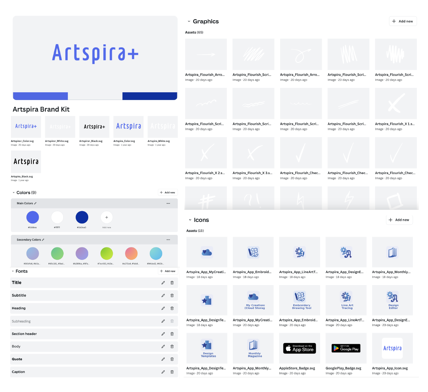This screenshot has height=392, width=428.
Task: Collapse the Icons section
Action: (x=190, y=220)
